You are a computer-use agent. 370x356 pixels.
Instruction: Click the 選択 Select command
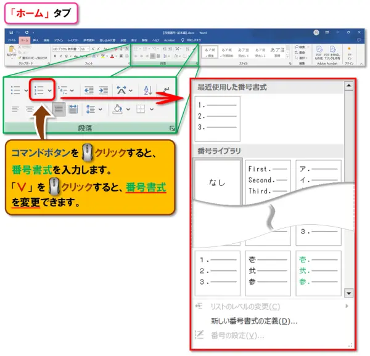[x=301, y=58]
